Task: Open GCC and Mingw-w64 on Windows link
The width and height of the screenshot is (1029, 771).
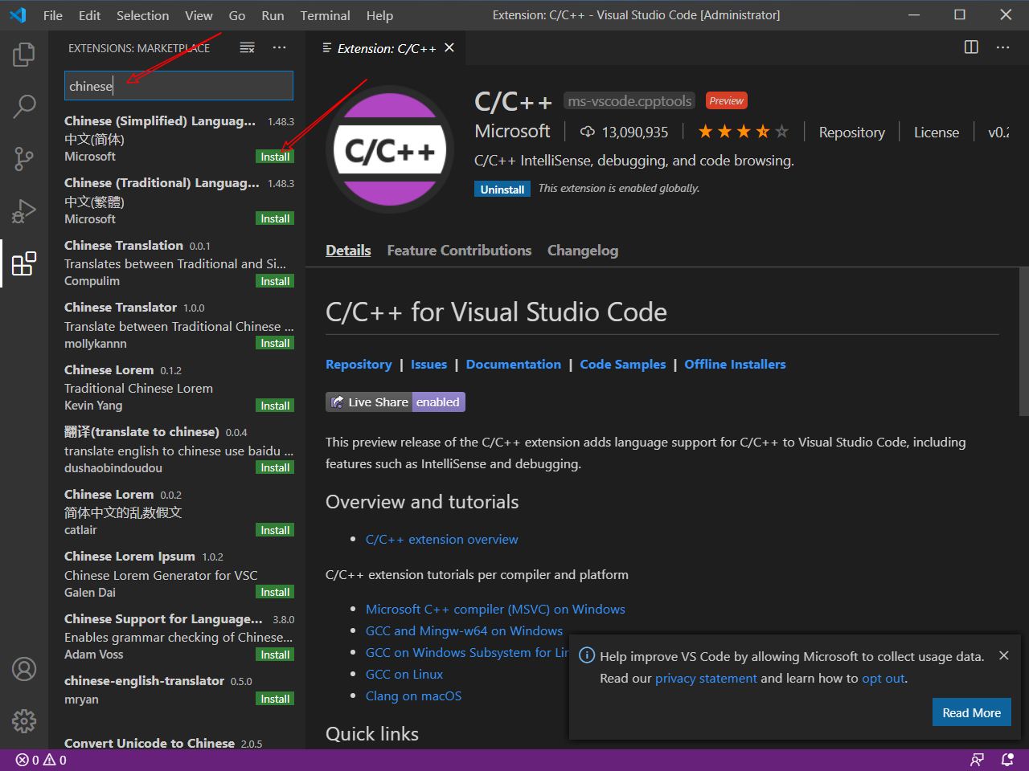Action: [x=464, y=631]
